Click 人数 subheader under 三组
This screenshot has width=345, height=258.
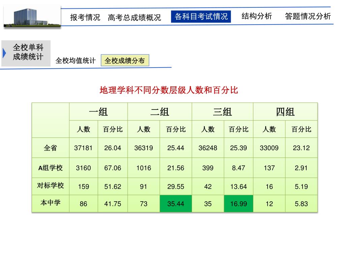coord(208,129)
